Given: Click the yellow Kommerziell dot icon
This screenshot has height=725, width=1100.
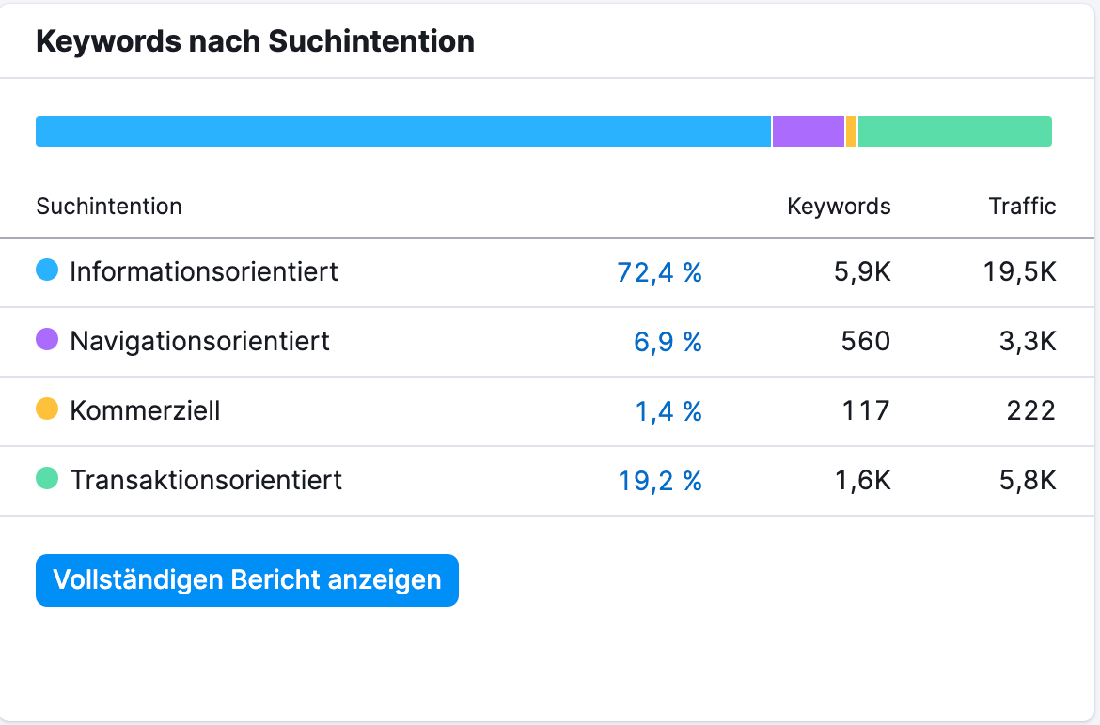Looking at the screenshot, I should 47,409.
